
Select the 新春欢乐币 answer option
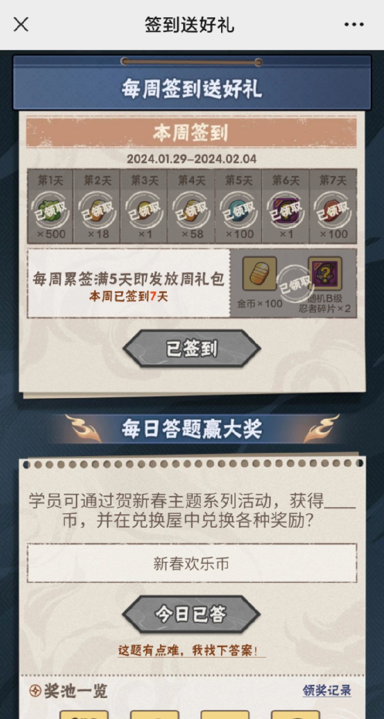click(192, 563)
